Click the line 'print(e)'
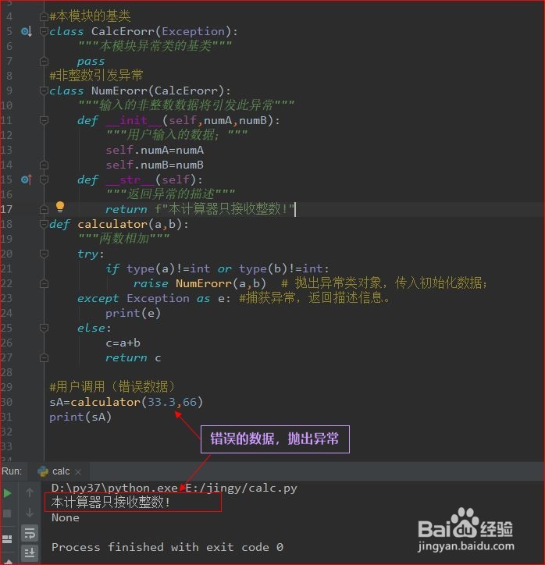The image size is (545, 565). pos(133,314)
